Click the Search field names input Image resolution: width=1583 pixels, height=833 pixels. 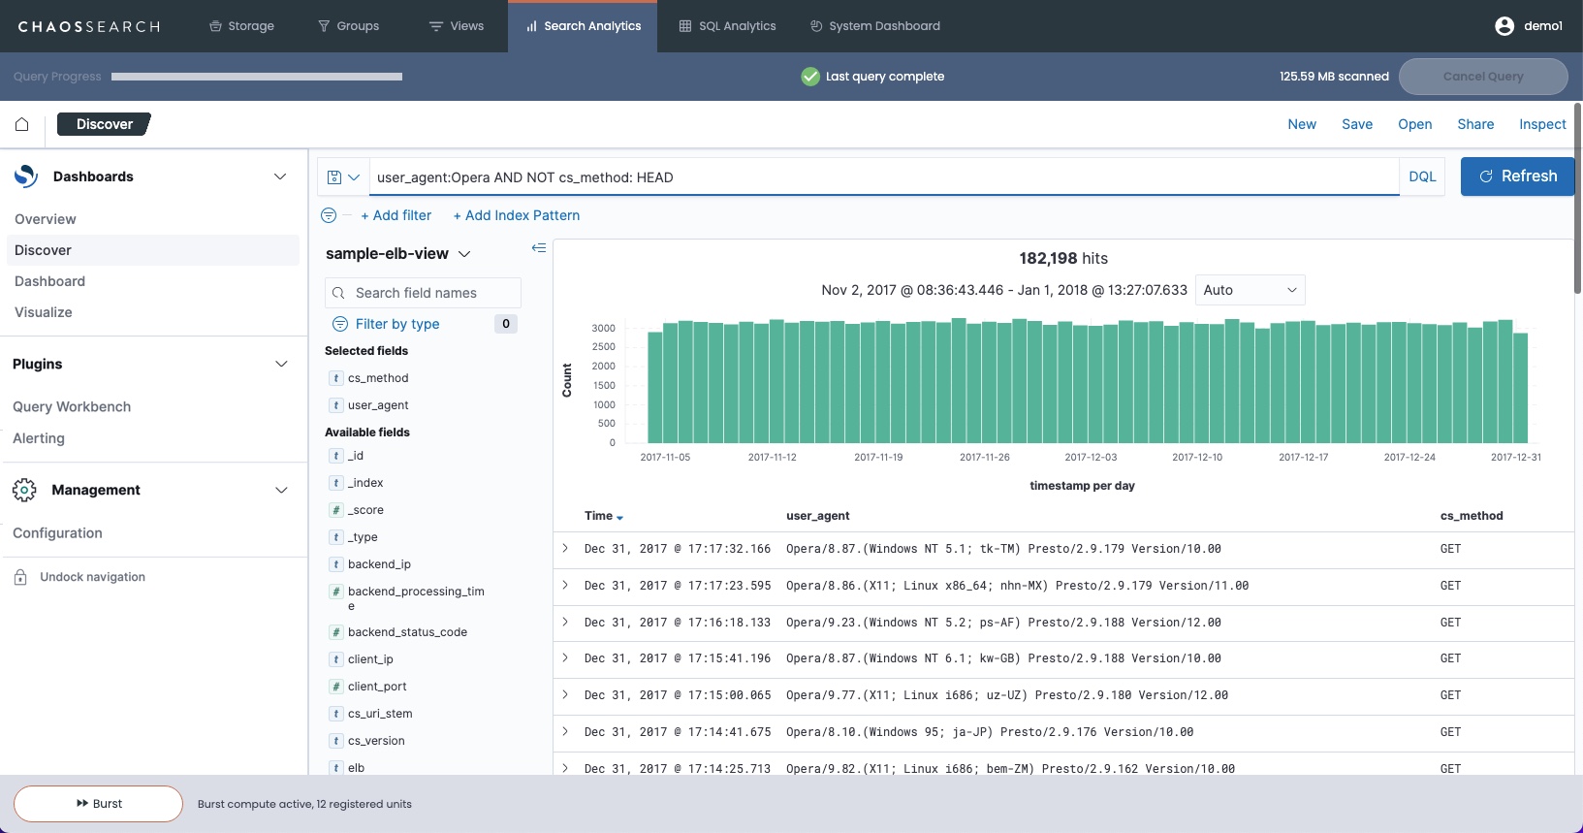click(x=424, y=293)
